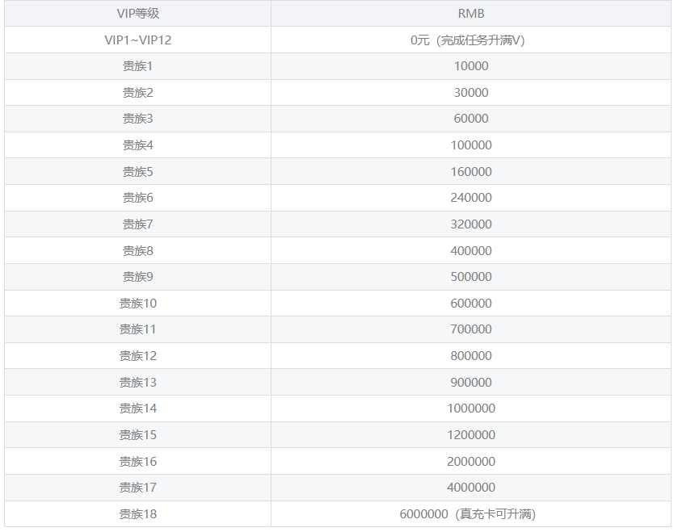Click the 0元 (完成任务升满V) cell
The image size is (678, 532).
point(471,40)
